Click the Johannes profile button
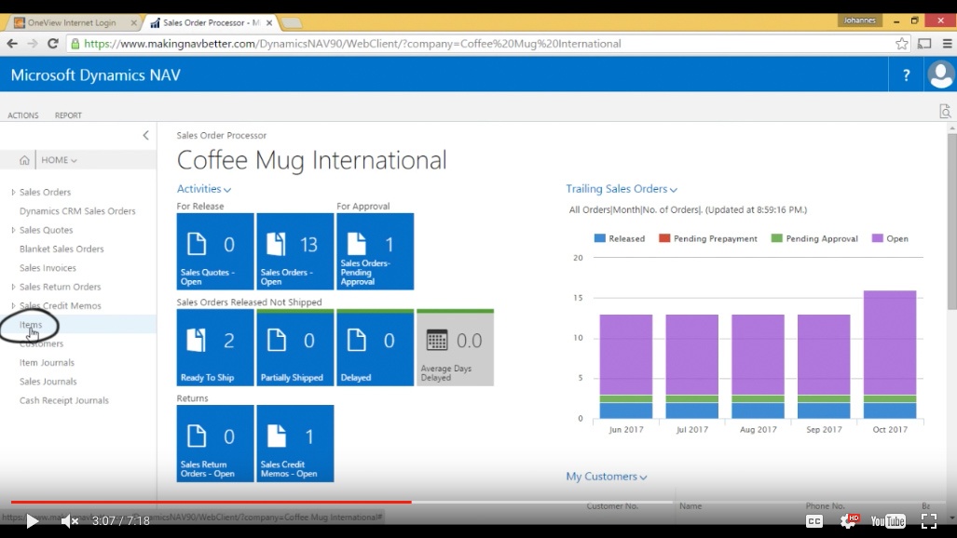This screenshot has height=538, width=957. point(859,20)
